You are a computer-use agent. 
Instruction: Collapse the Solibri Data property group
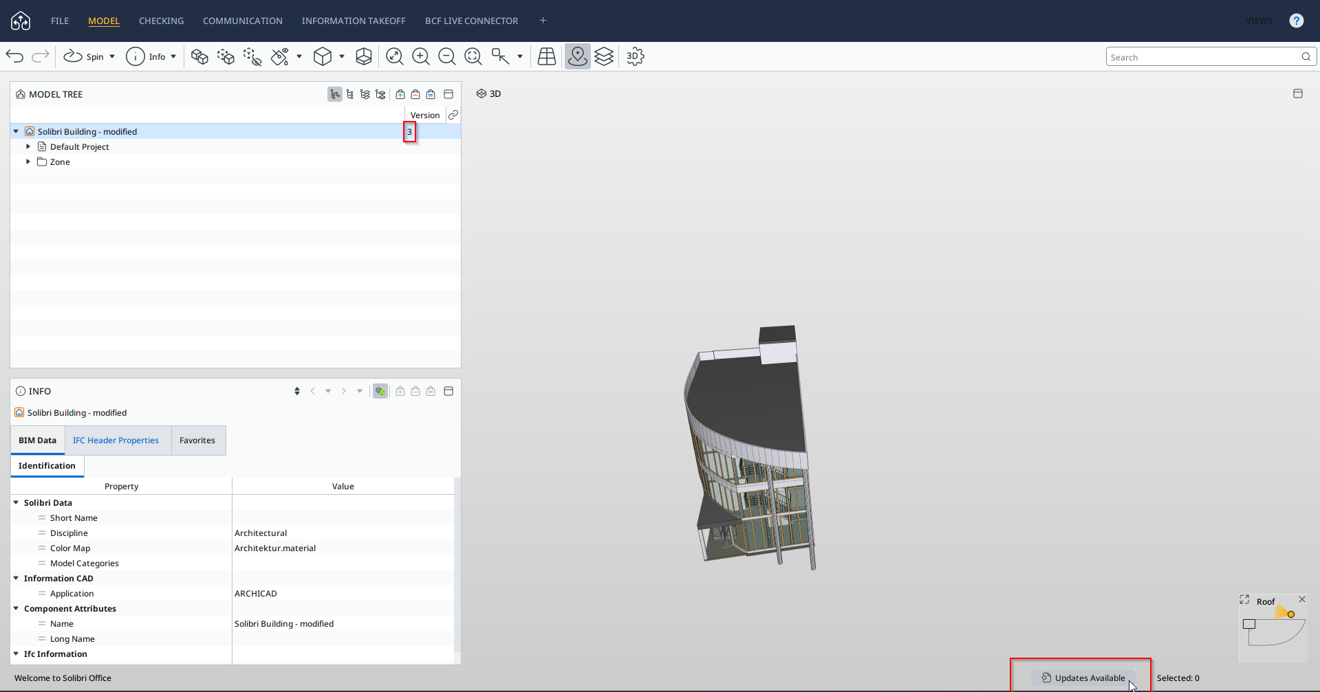(x=16, y=502)
